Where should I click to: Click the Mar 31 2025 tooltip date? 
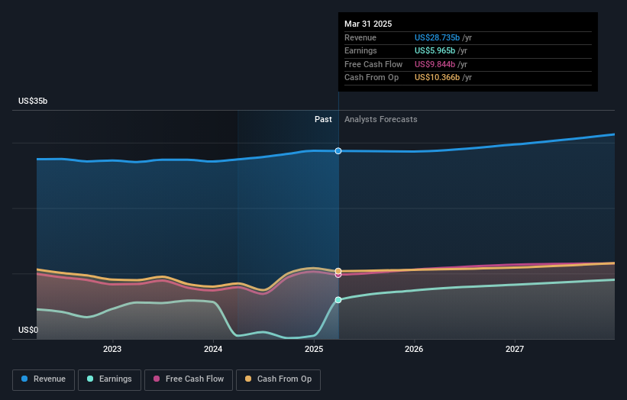pos(368,24)
